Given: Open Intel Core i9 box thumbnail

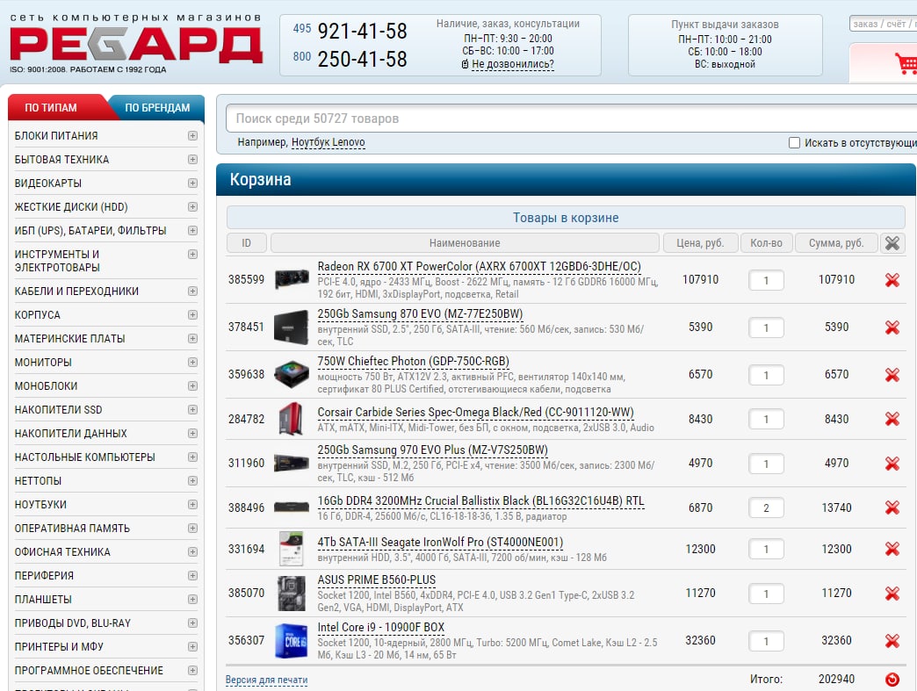Looking at the screenshot, I should point(292,641).
